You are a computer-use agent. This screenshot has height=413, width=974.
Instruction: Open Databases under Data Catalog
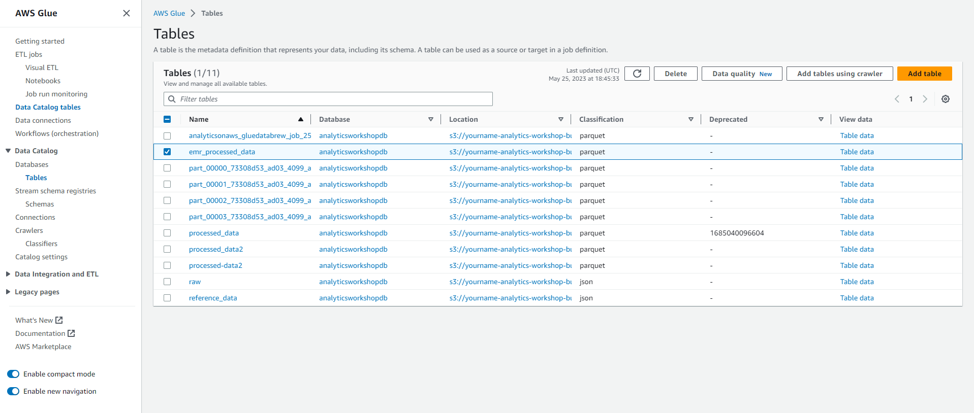(x=32, y=164)
